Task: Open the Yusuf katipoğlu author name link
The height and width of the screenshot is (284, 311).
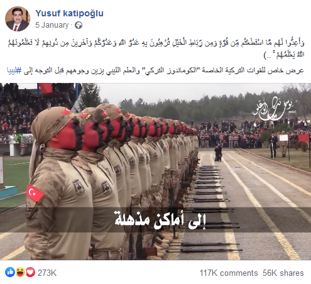Action: [x=69, y=13]
